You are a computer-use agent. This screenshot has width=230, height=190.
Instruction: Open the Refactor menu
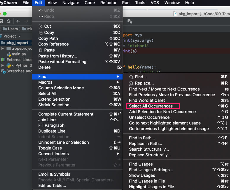108,3
